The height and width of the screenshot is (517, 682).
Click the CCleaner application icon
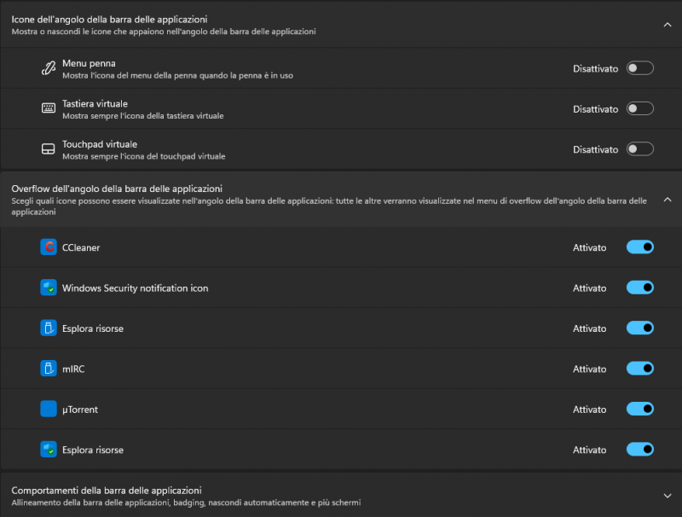tap(48, 247)
